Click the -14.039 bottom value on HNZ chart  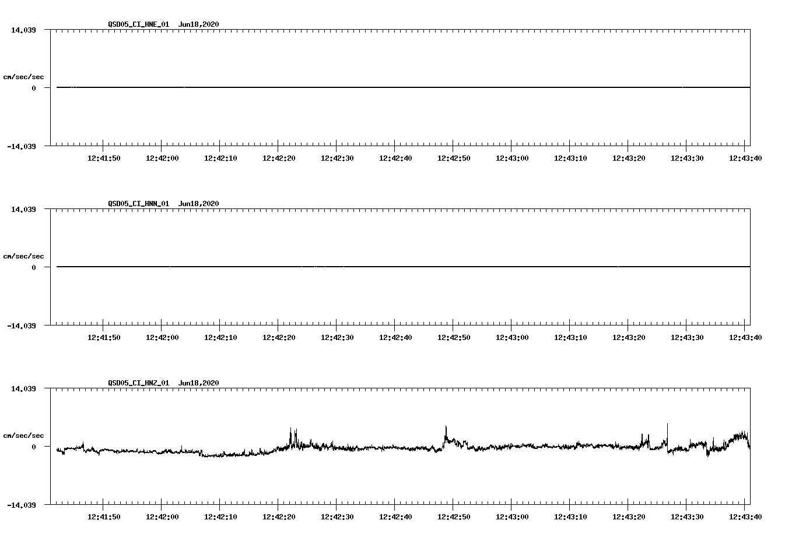[x=22, y=505]
